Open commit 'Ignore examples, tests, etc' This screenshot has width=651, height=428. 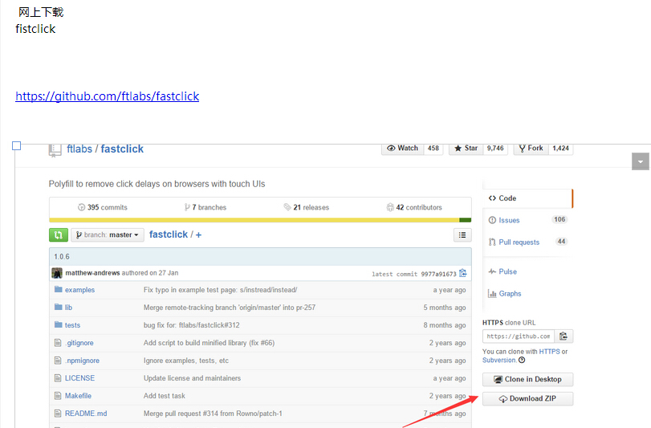point(186,361)
